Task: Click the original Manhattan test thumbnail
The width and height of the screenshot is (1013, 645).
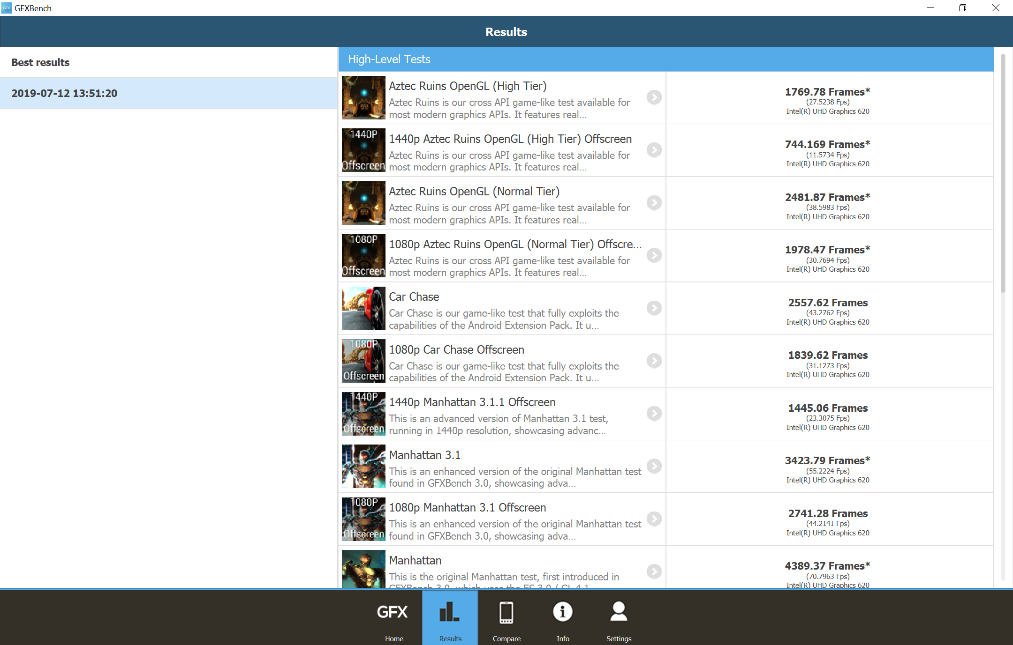Action: [363, 569]
